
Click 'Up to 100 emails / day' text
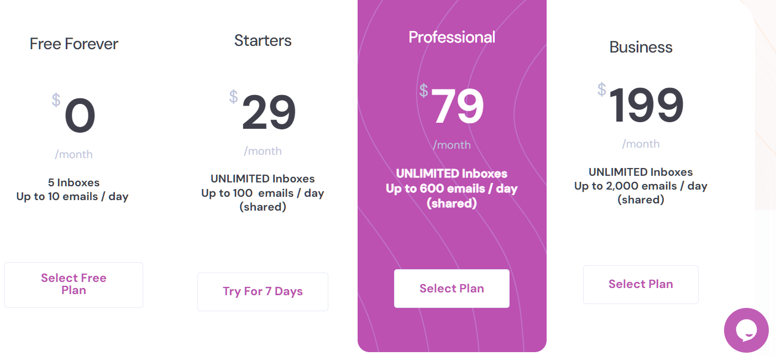[x=263, y=193]
